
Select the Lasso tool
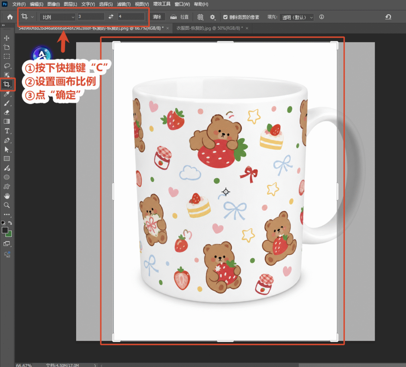(7, 66)
